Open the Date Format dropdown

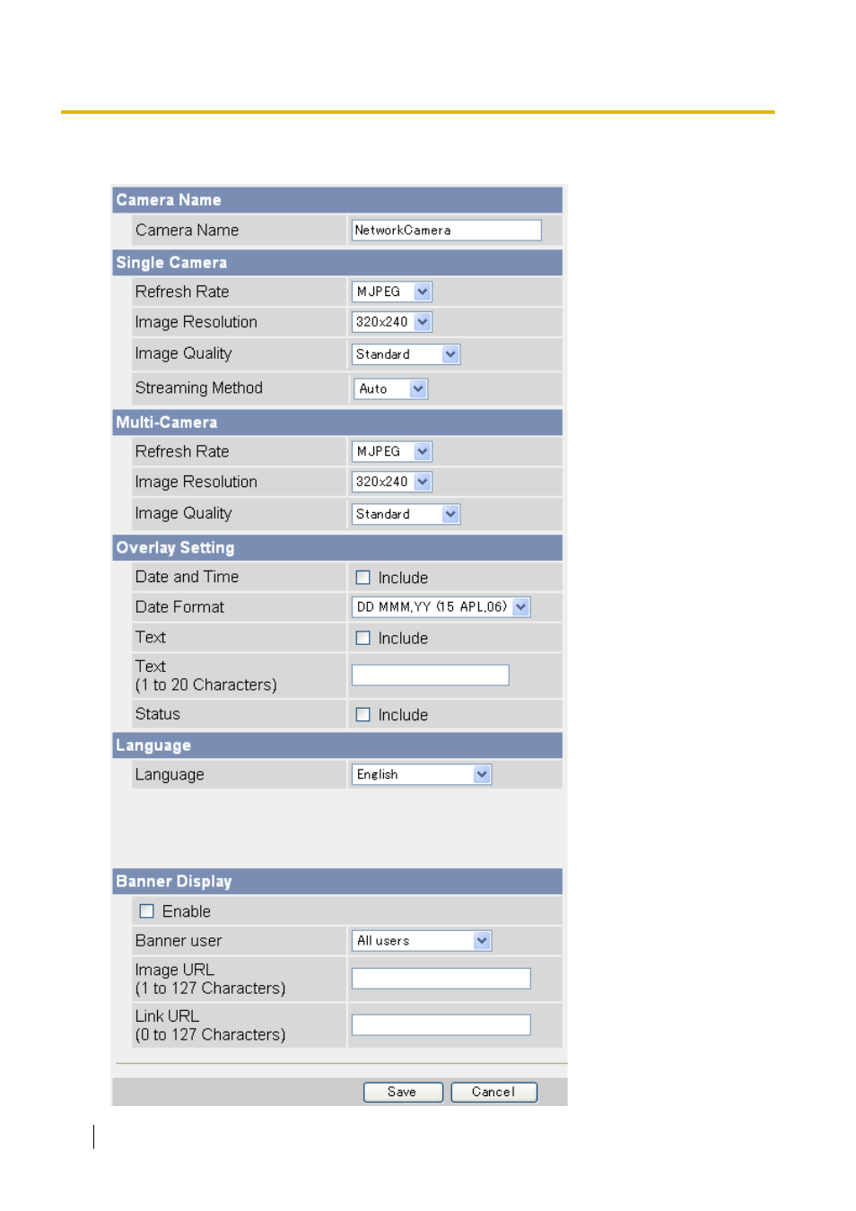(x=441, y=607)
